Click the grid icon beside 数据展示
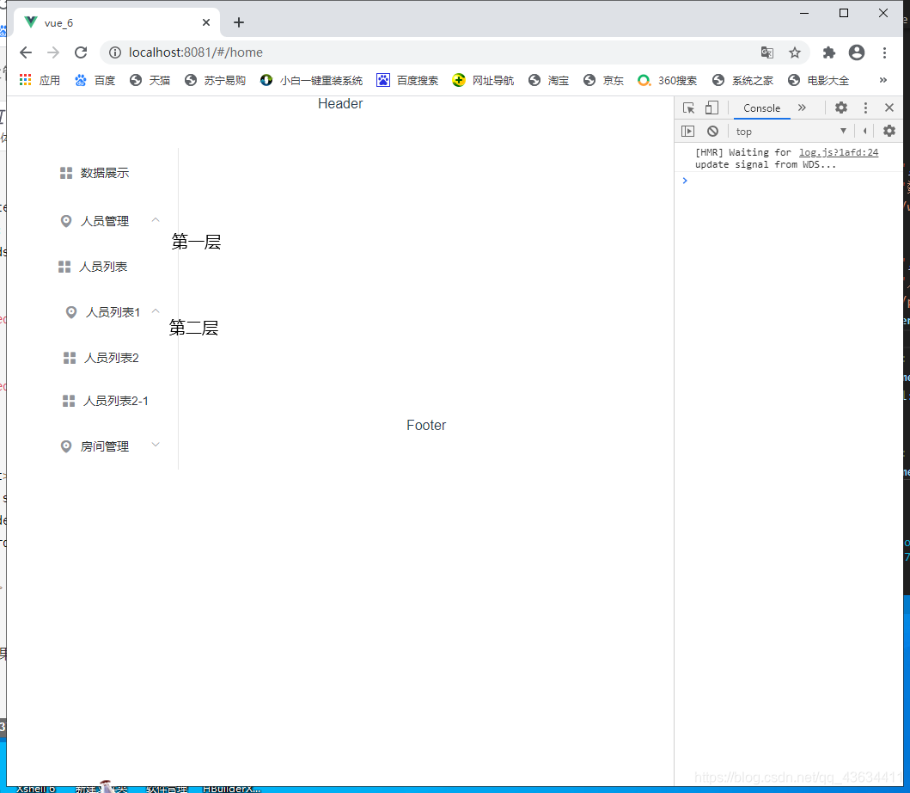This screenshot has height=793, width=910. (66, 173)
